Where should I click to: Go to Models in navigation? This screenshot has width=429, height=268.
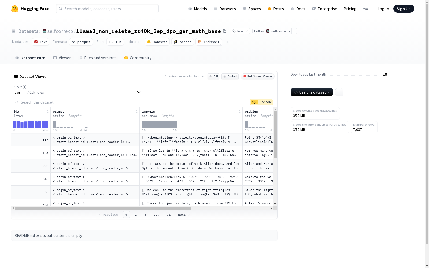pos(198,9)
